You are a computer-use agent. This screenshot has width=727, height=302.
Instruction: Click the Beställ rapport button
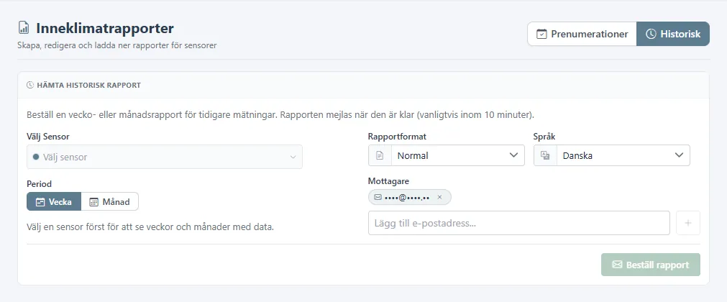(651, 265)
